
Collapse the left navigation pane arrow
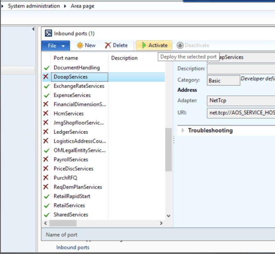coord(33,29)
